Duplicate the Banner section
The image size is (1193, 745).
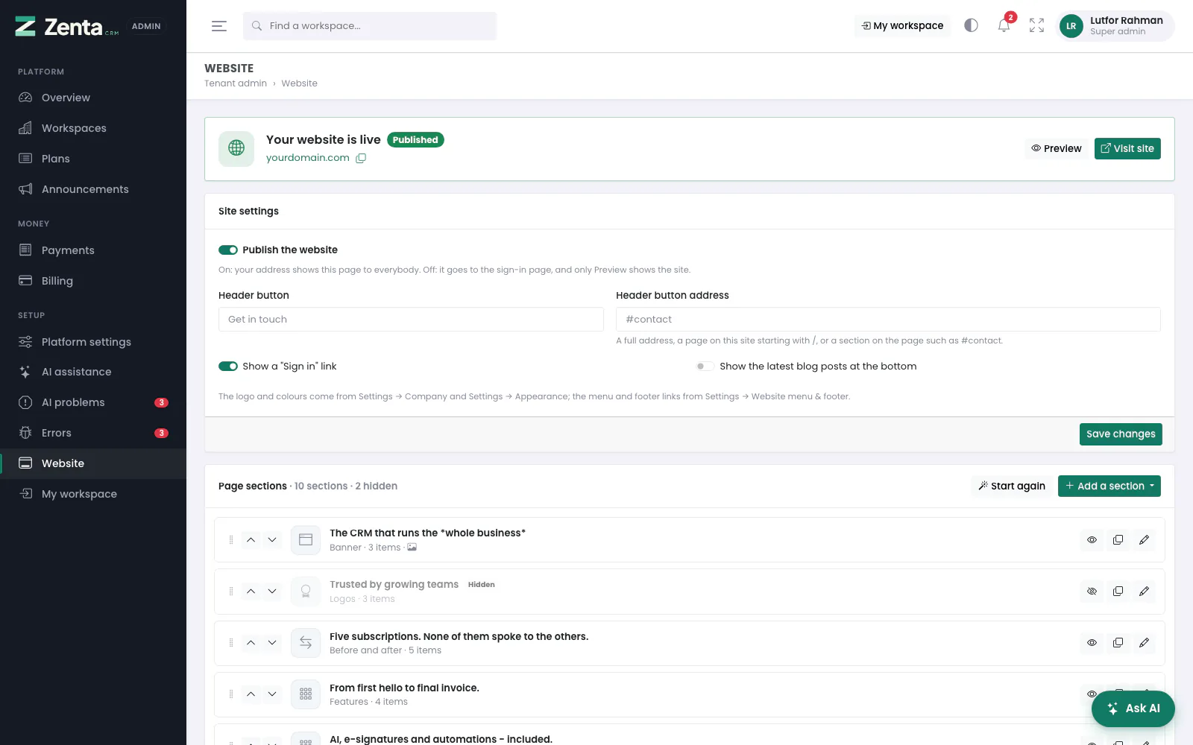point(1118,540)
